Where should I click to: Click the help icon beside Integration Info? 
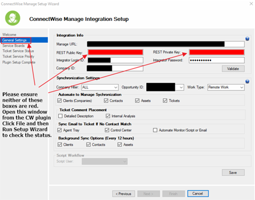point(247,38)
